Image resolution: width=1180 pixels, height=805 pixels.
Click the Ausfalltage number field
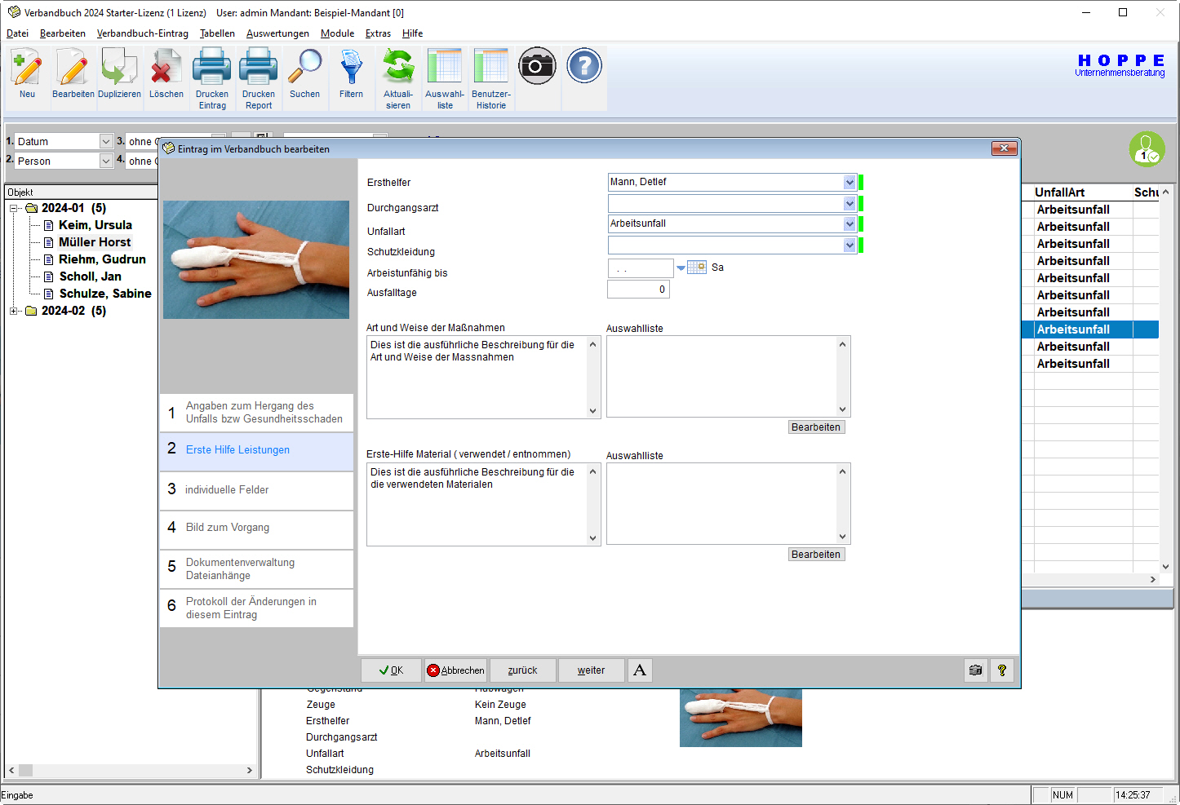(x=638, y=289)
